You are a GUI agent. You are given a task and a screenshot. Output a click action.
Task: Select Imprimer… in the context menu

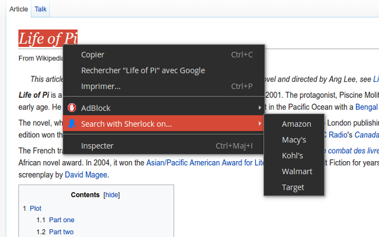[101, 87]
